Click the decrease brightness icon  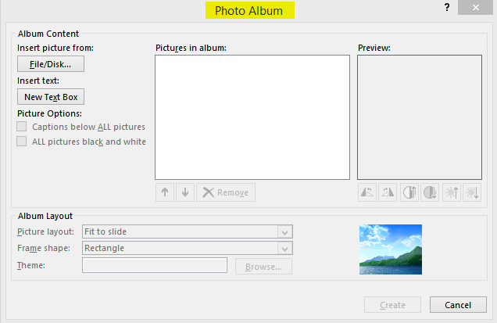(x=471, y=192)
